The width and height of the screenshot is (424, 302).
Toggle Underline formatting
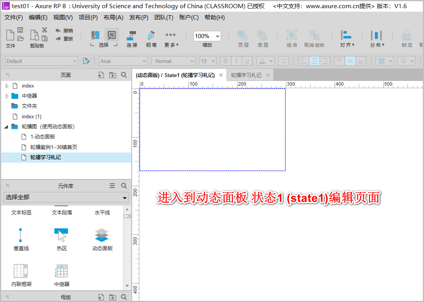coord(247,61)
